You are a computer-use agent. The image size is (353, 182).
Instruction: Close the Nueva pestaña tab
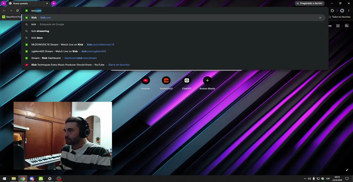[47, 4]
